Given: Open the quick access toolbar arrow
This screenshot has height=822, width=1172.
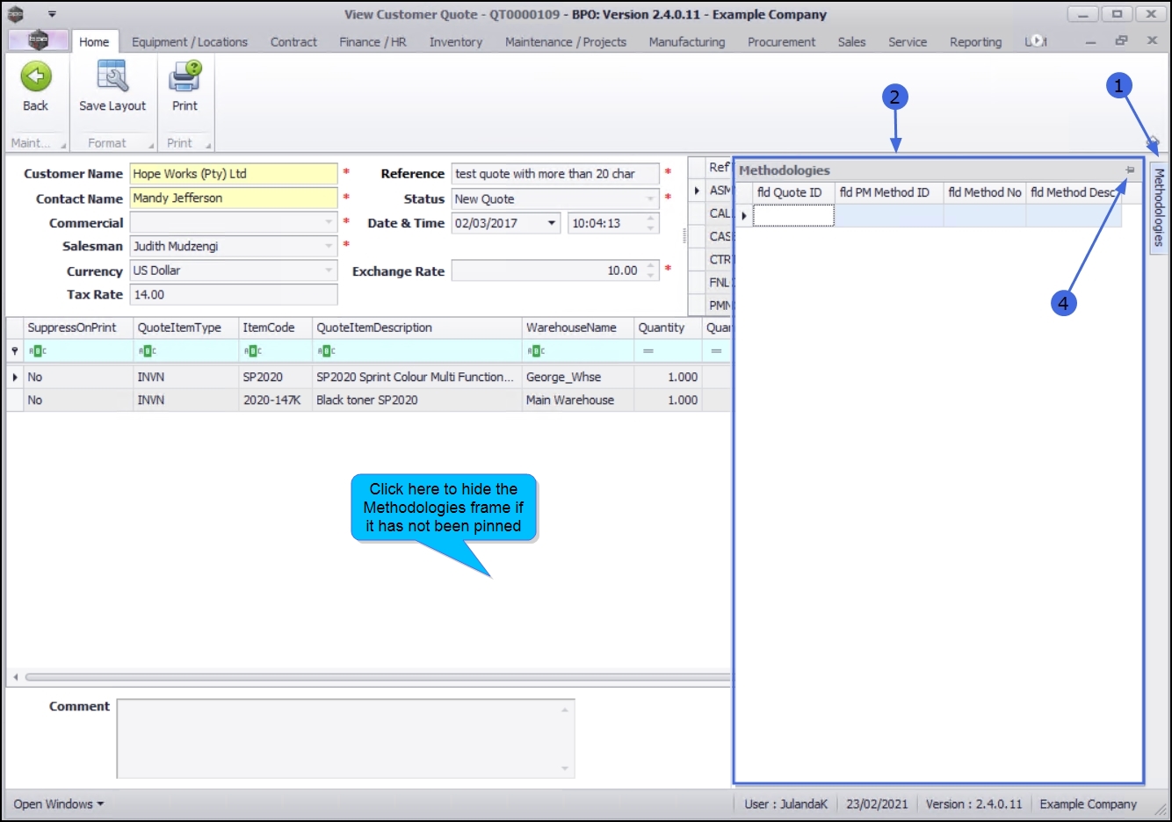Looking at the screenshot, I should 52,14.
